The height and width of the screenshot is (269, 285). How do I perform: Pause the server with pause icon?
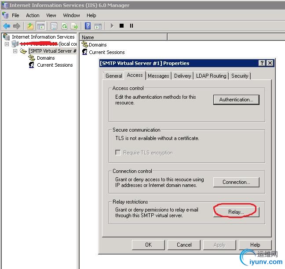[x=132, y=26]
